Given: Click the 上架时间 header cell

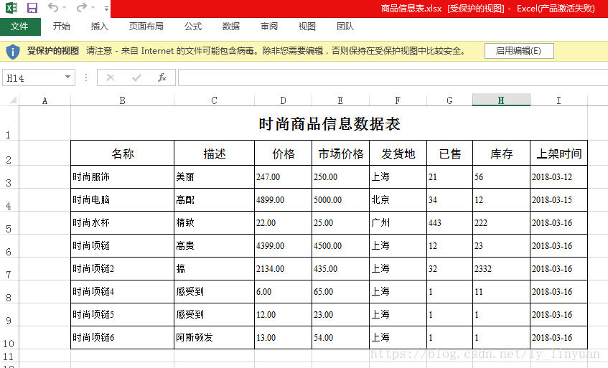Looking at the screenshot, I should tap(558, 154).
